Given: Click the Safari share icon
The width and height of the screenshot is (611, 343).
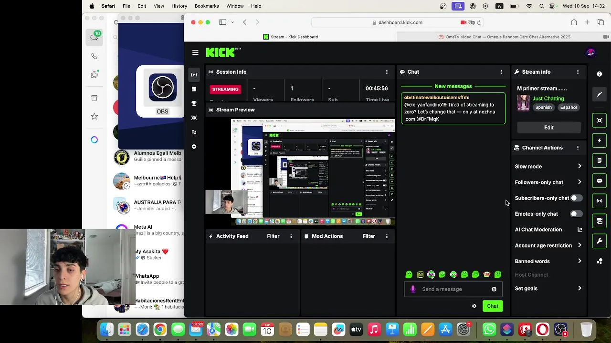Looking at the screenshot, I should point(574,22).
